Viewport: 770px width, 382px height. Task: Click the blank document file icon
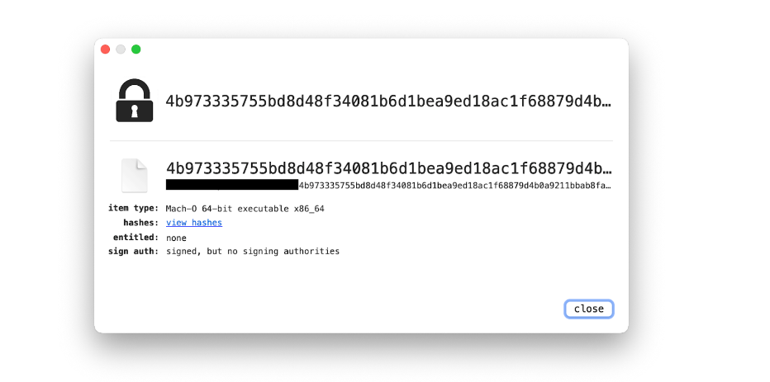tap(134, 176)
